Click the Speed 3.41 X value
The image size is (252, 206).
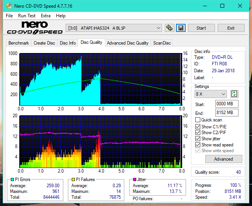235,197
